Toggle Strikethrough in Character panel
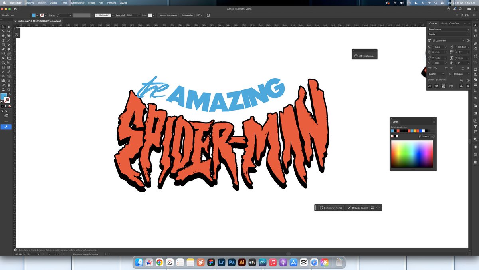Image resolution: width=479 pixels, height=270 pixels. [468, 69]
